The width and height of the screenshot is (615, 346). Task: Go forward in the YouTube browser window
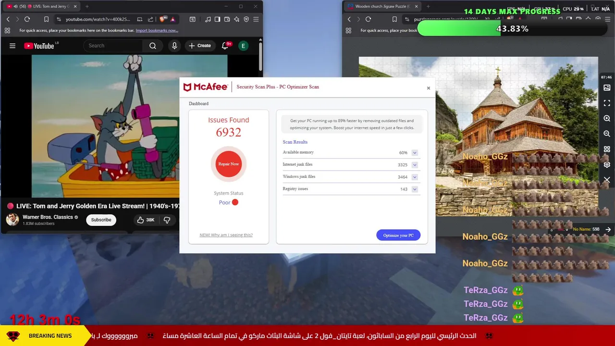tap(17, 19)
